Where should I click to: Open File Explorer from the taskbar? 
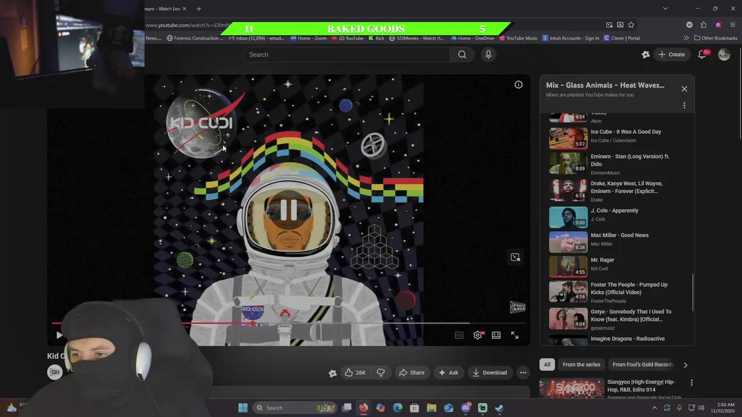point(431,408)
